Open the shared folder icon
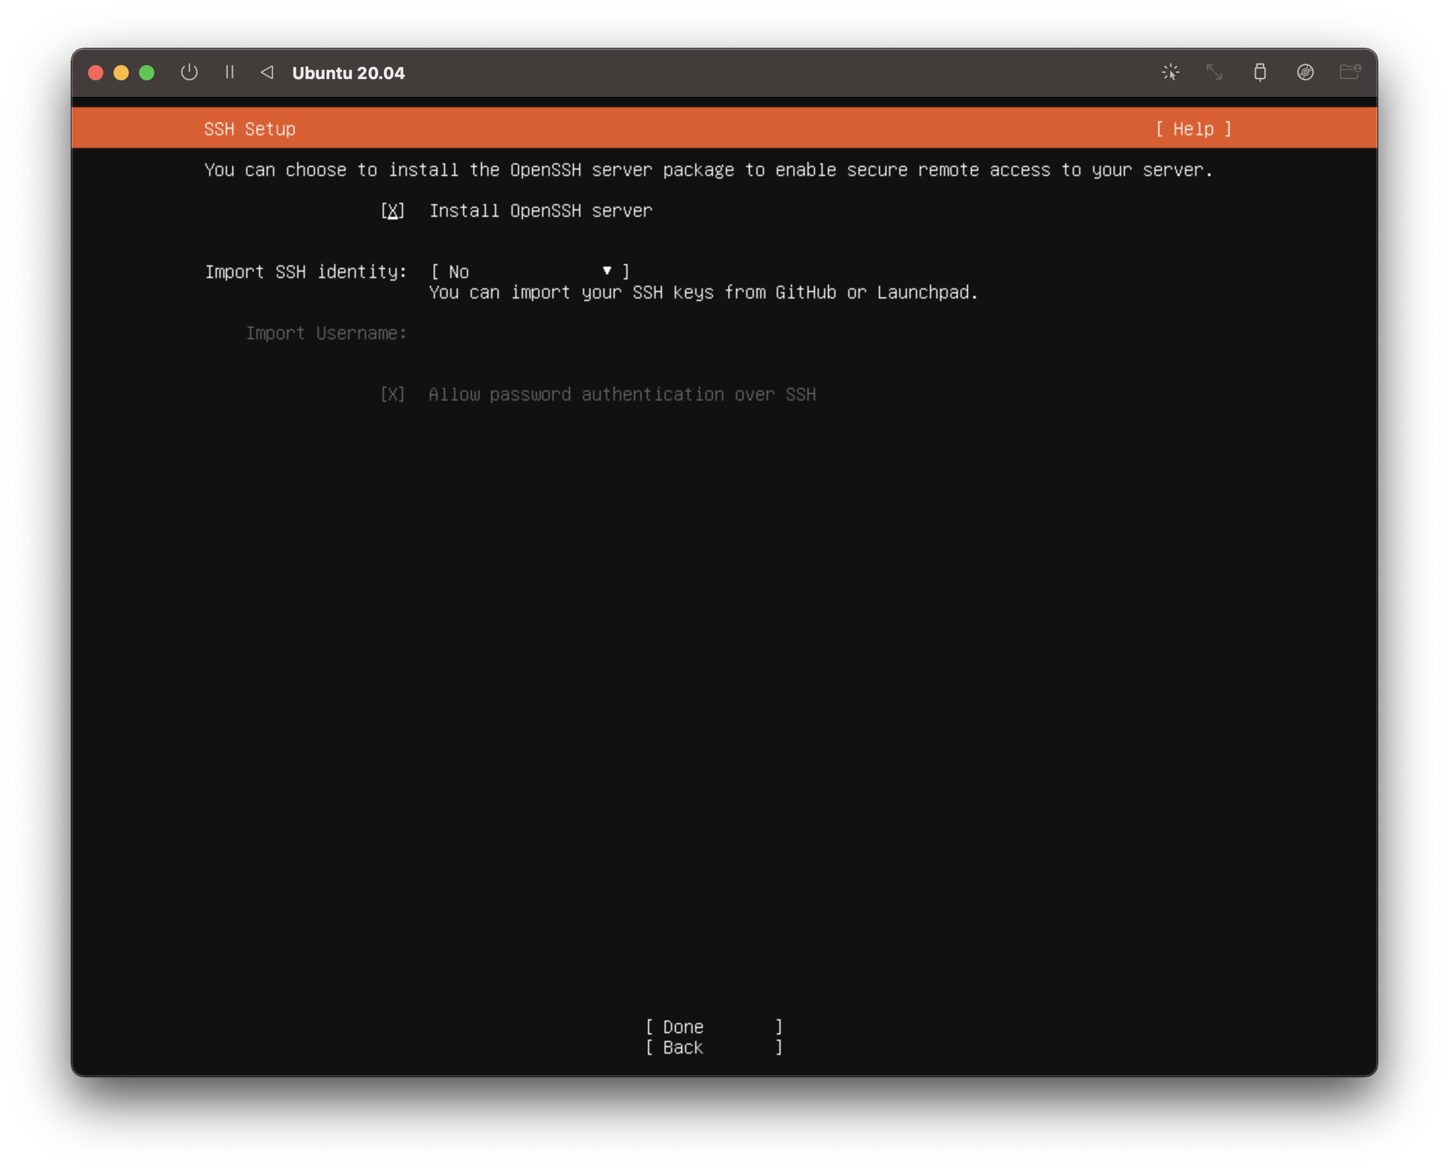Screen dimensions: 1449x1171 coord(1349,71)
